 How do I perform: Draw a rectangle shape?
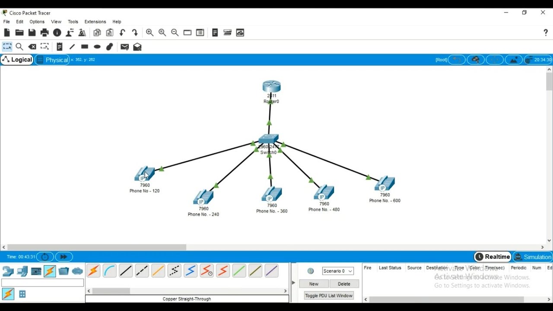85,47
